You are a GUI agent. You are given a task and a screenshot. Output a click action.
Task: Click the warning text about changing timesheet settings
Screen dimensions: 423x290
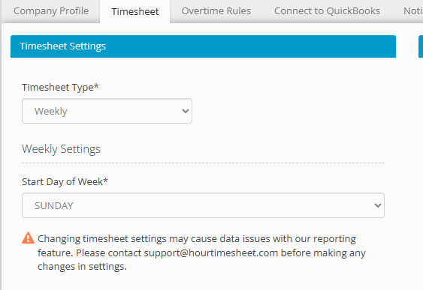click(x=201, y=253)
